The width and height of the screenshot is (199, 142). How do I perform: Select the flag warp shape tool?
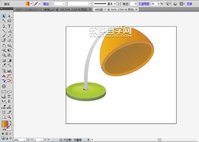(x=9, y=92)
